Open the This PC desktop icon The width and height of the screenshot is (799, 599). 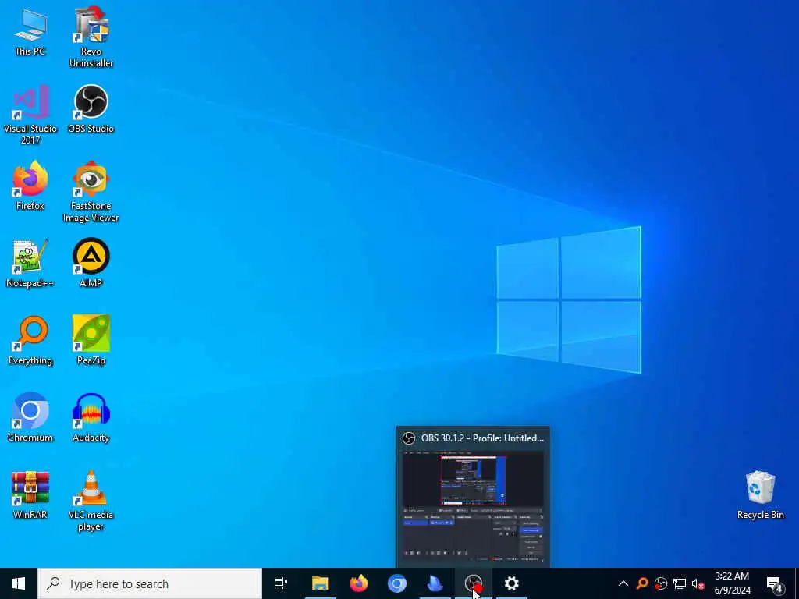(30, 31)
